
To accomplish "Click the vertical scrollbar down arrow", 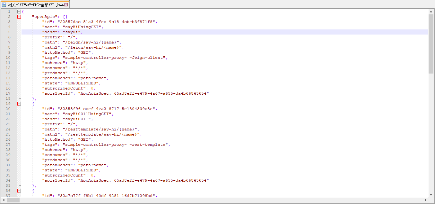I will coord(431,194).
